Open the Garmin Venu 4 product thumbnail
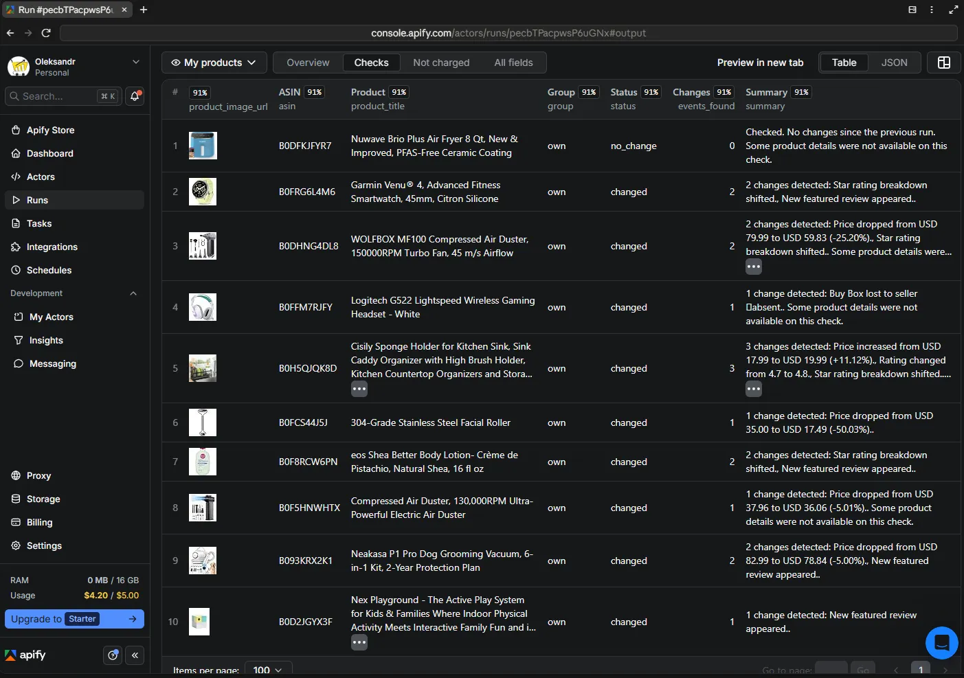The image size is (964, 678). tap(203, 192)
